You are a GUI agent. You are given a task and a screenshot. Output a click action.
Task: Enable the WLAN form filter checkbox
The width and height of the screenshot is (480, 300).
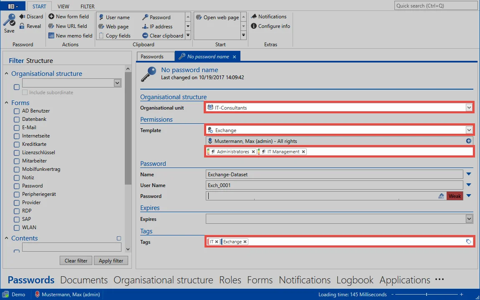[x=17, y=227]
